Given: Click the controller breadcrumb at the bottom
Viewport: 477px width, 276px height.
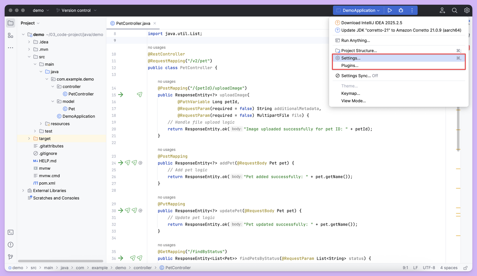Looking at the screenshot, I should [x=143, y=268].
